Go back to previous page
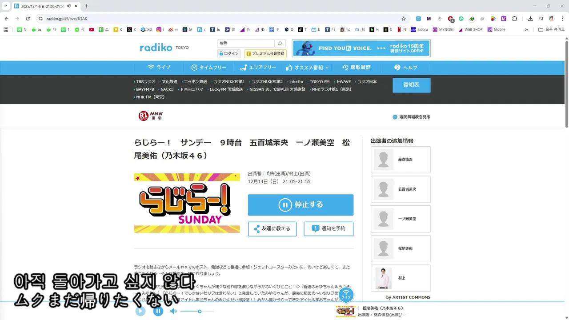The height and width of the screenshot is (320, 569). tap(6, 19)
